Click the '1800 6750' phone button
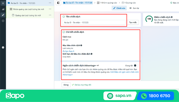 (x=155, y=96)
